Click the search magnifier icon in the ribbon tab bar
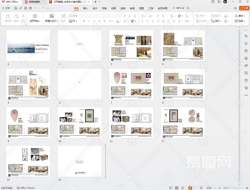250x190 pixels. (188, 8)
